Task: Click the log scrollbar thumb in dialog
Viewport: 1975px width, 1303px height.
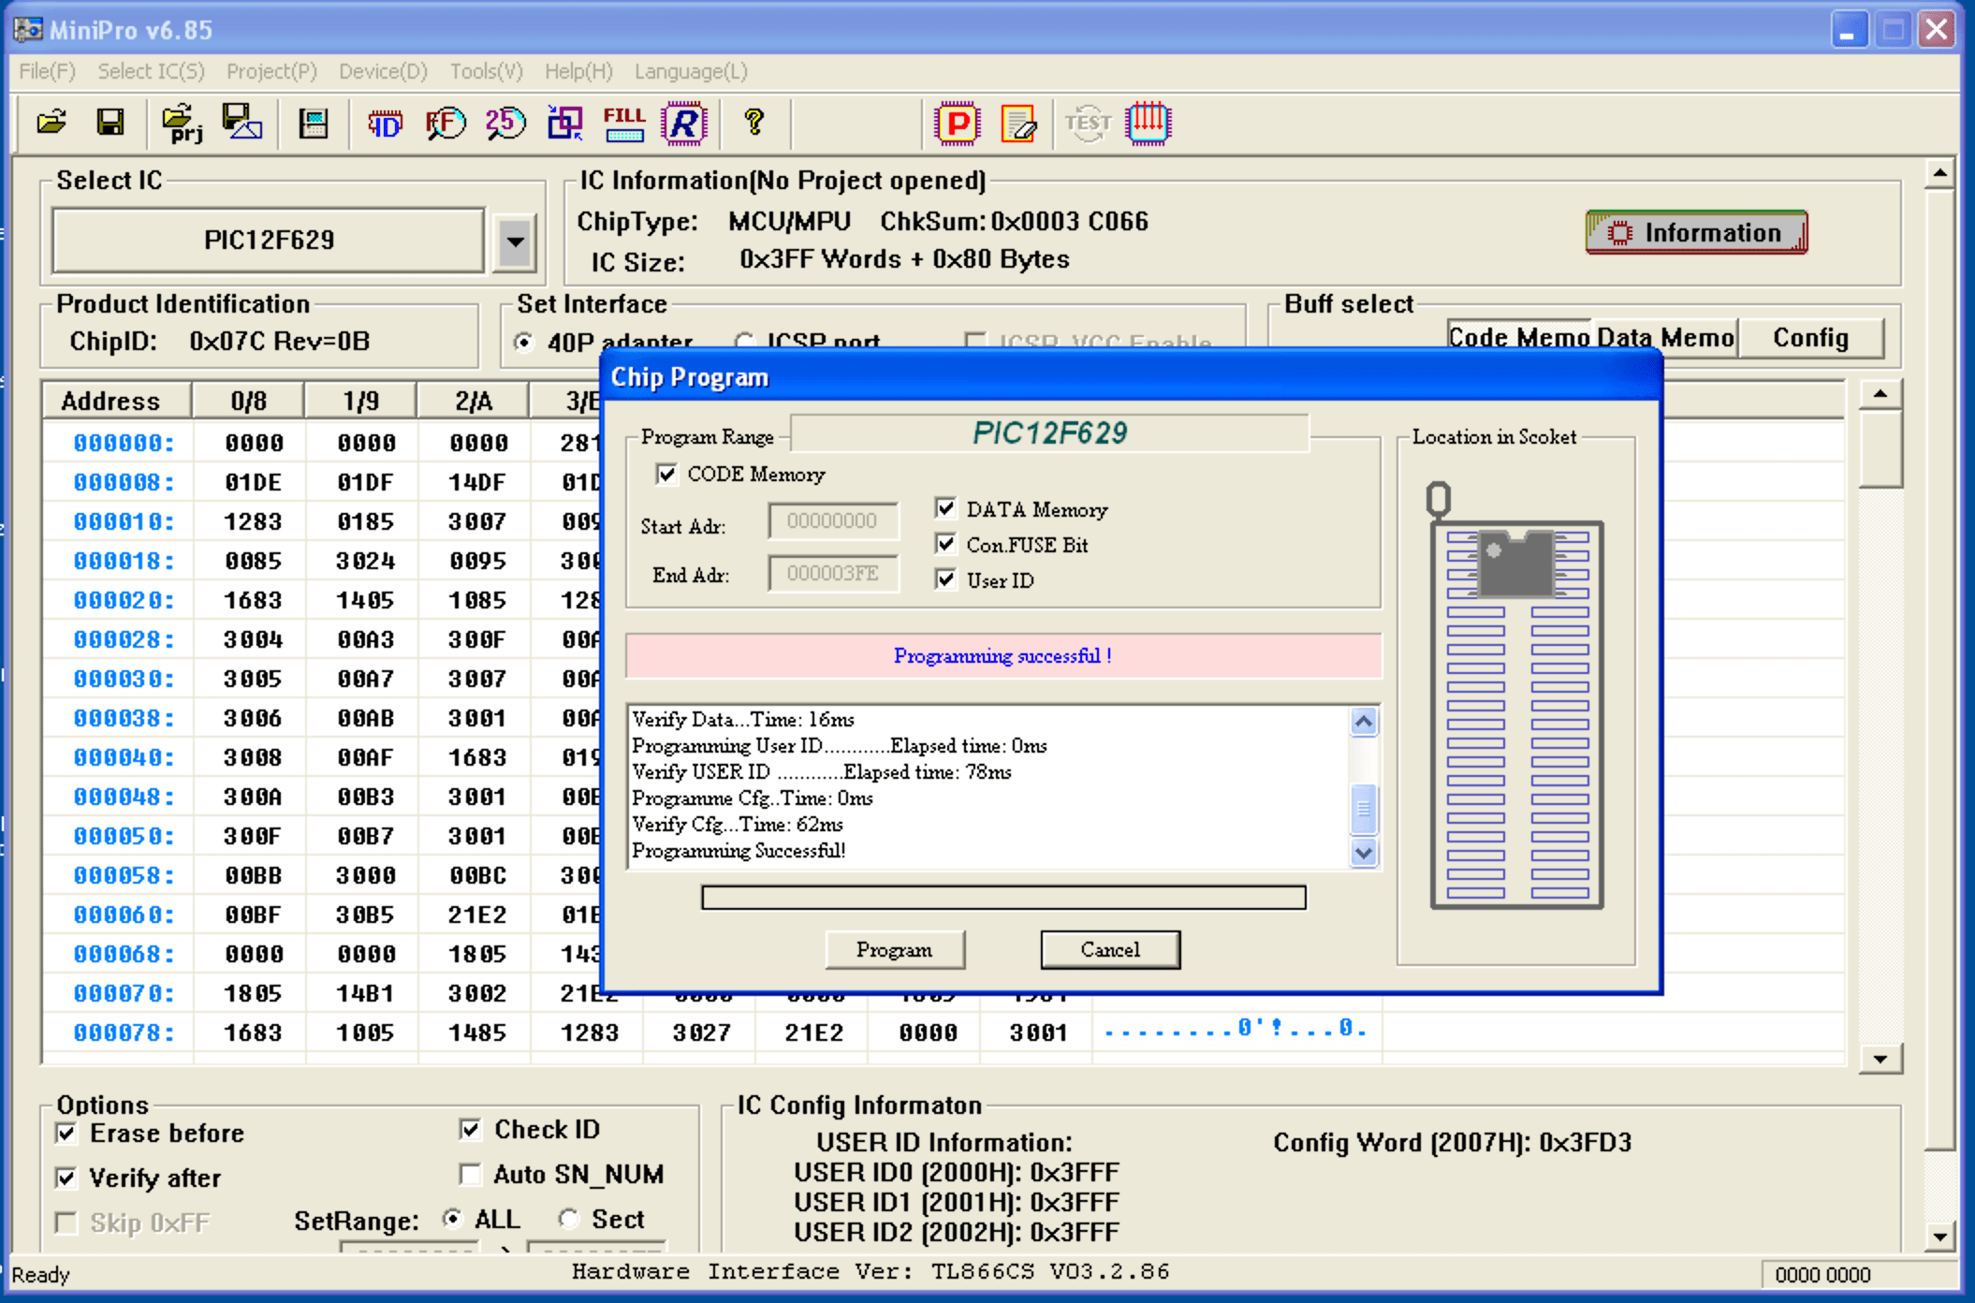Action: (x=1364, y=809)
